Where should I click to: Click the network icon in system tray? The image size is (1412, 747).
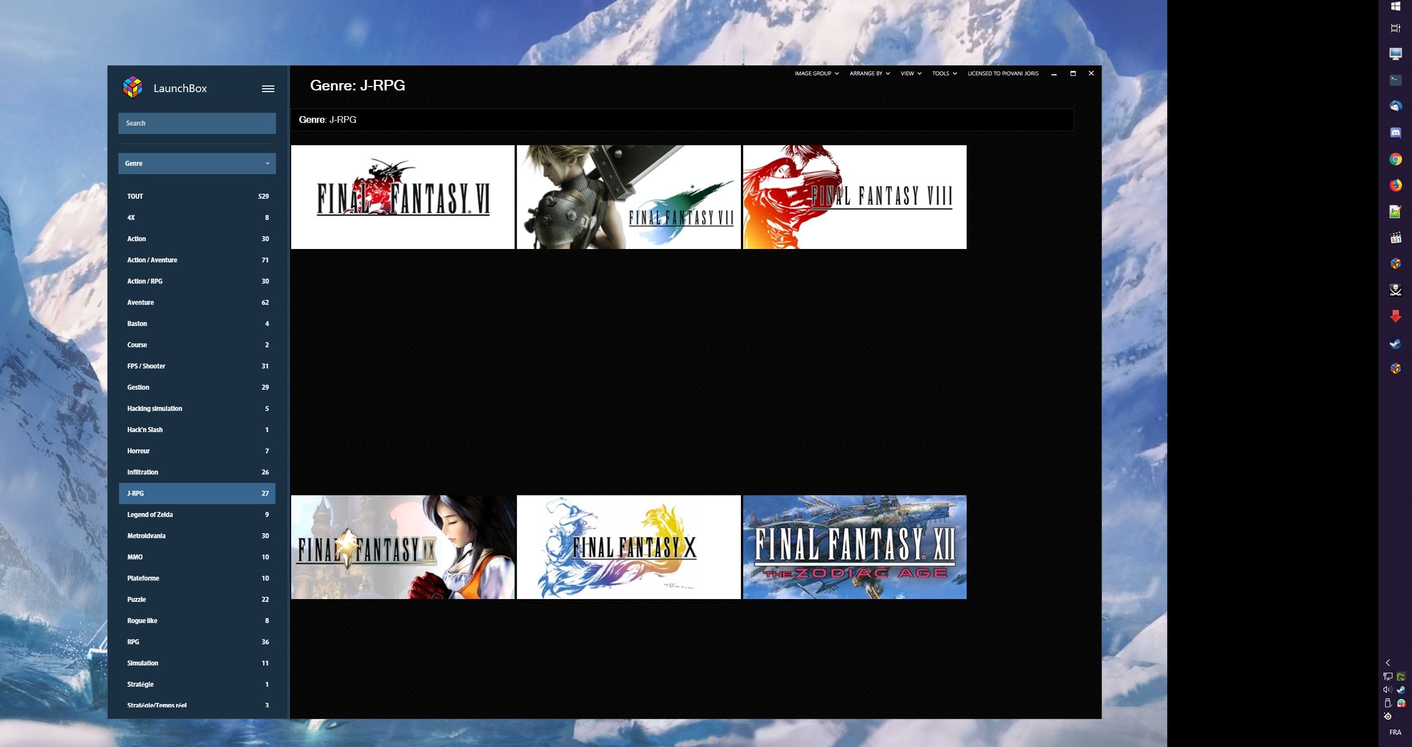tap(1387, 676)
